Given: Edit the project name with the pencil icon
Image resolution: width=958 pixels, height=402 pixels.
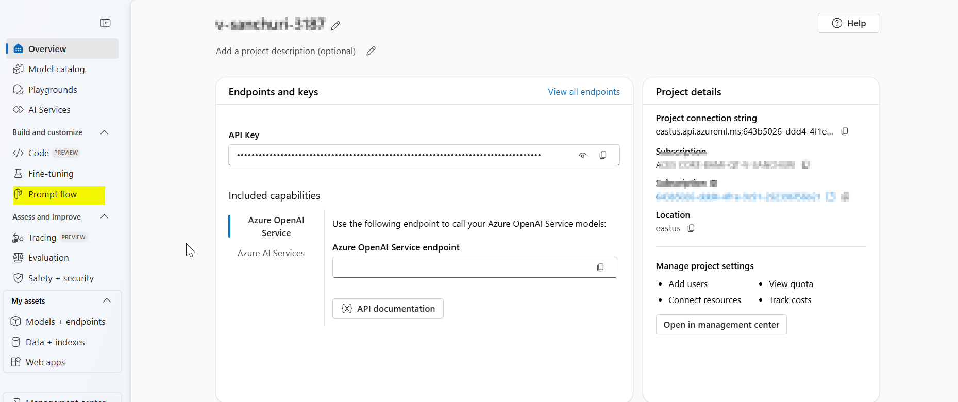Looking at the screenshot, I should tap(335, 25).
